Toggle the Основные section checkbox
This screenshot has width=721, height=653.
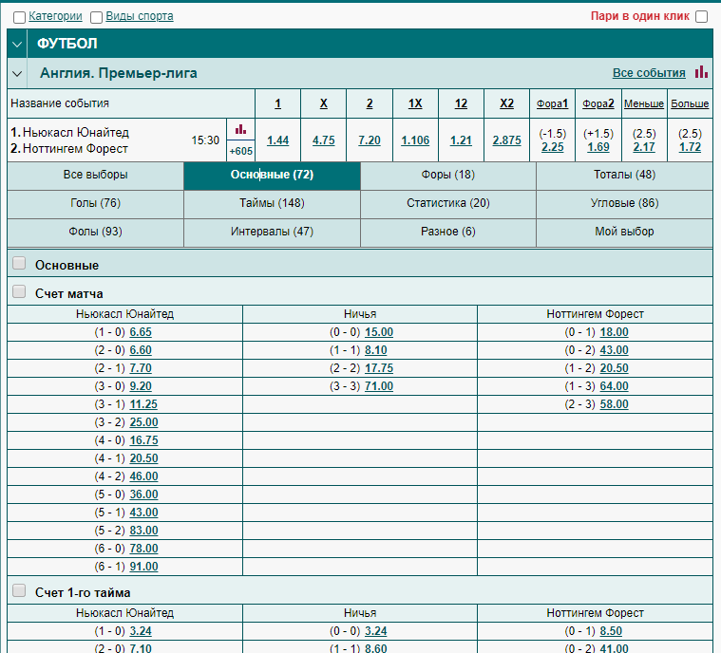click(x=19, y=263)
